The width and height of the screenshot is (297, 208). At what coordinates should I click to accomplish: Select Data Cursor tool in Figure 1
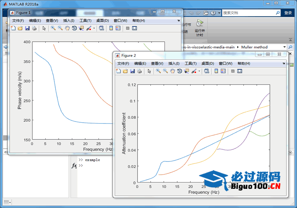click(81, 28)
